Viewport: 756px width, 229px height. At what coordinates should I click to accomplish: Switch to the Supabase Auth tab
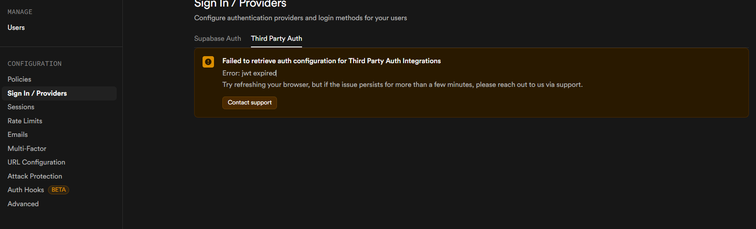(218, 39)
